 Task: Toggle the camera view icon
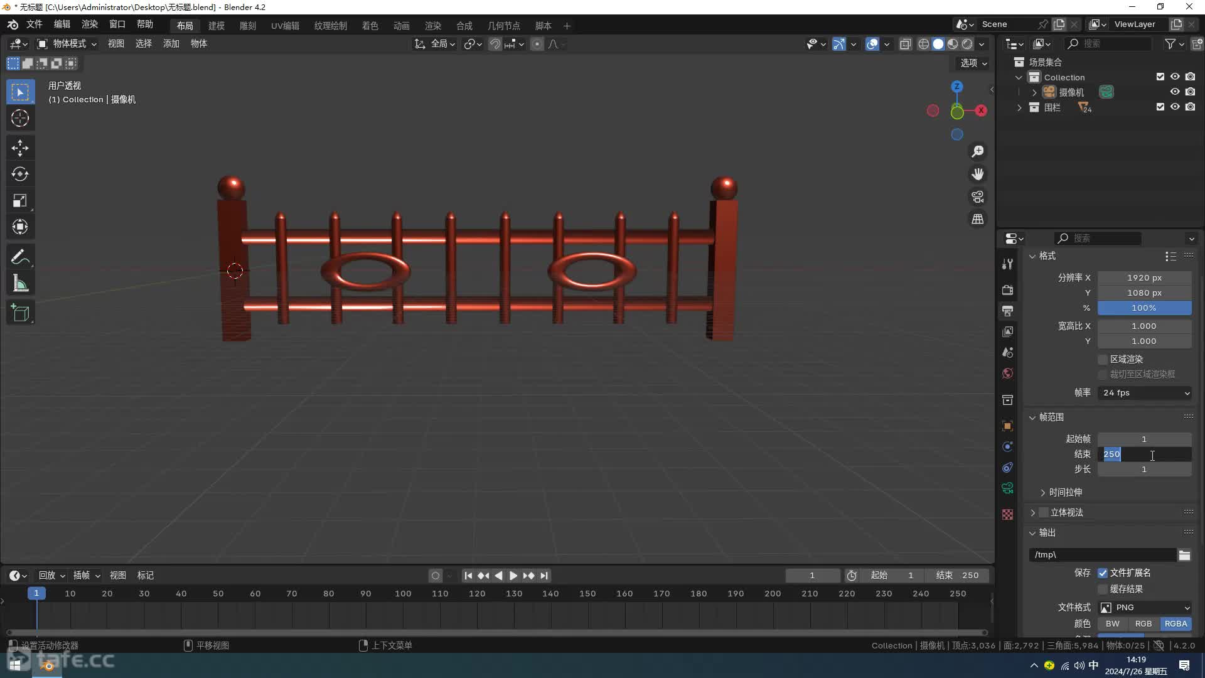(x=978, y=196)
